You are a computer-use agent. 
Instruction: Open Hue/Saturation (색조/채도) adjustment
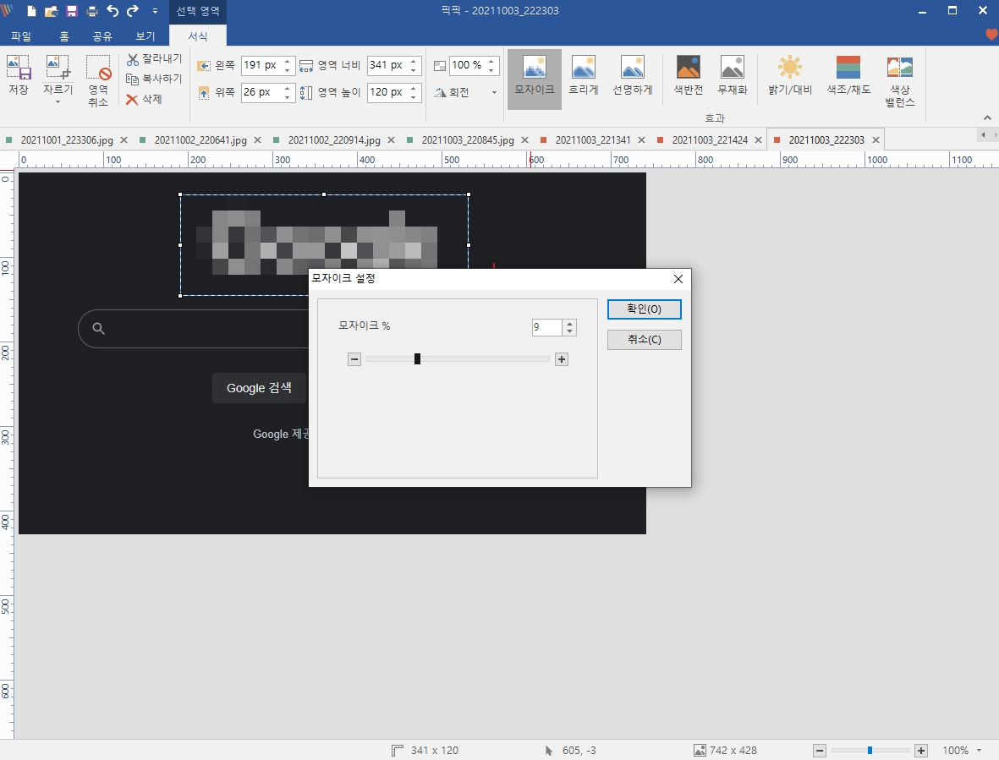pyautogui.click(x=848, y=75)
